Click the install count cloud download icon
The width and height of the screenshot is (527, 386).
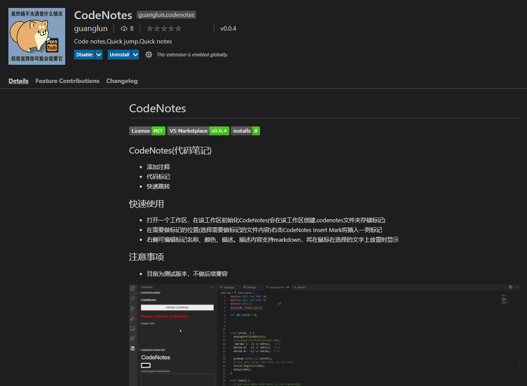(124, 28)
